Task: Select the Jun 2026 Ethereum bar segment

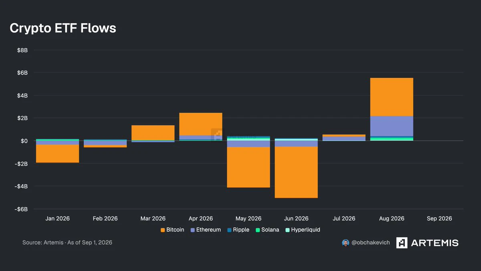Action: (x=296, y=143)
